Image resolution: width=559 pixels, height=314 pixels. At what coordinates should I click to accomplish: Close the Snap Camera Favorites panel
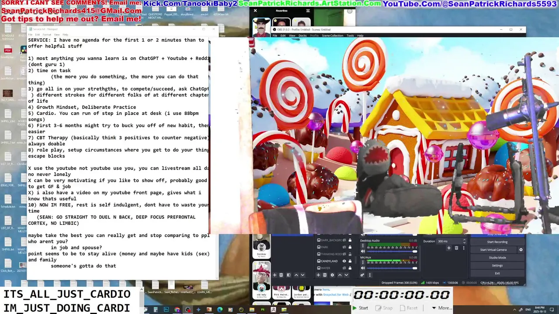(255, 10)
